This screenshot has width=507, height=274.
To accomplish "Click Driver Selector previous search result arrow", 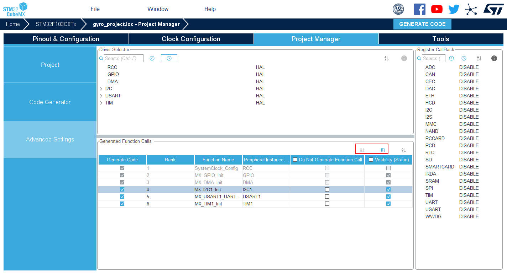I will [152, 58].
